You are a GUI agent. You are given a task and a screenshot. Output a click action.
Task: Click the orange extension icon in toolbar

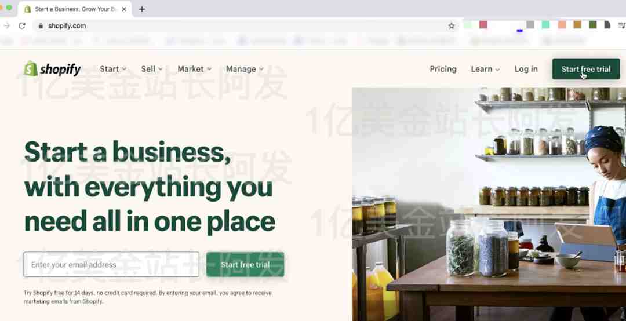(562, 25)
